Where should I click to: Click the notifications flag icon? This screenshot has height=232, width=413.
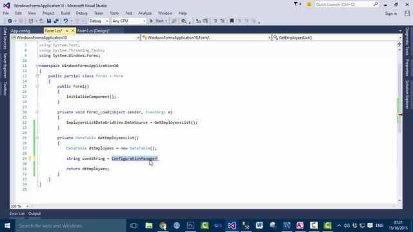pos(296,5)
